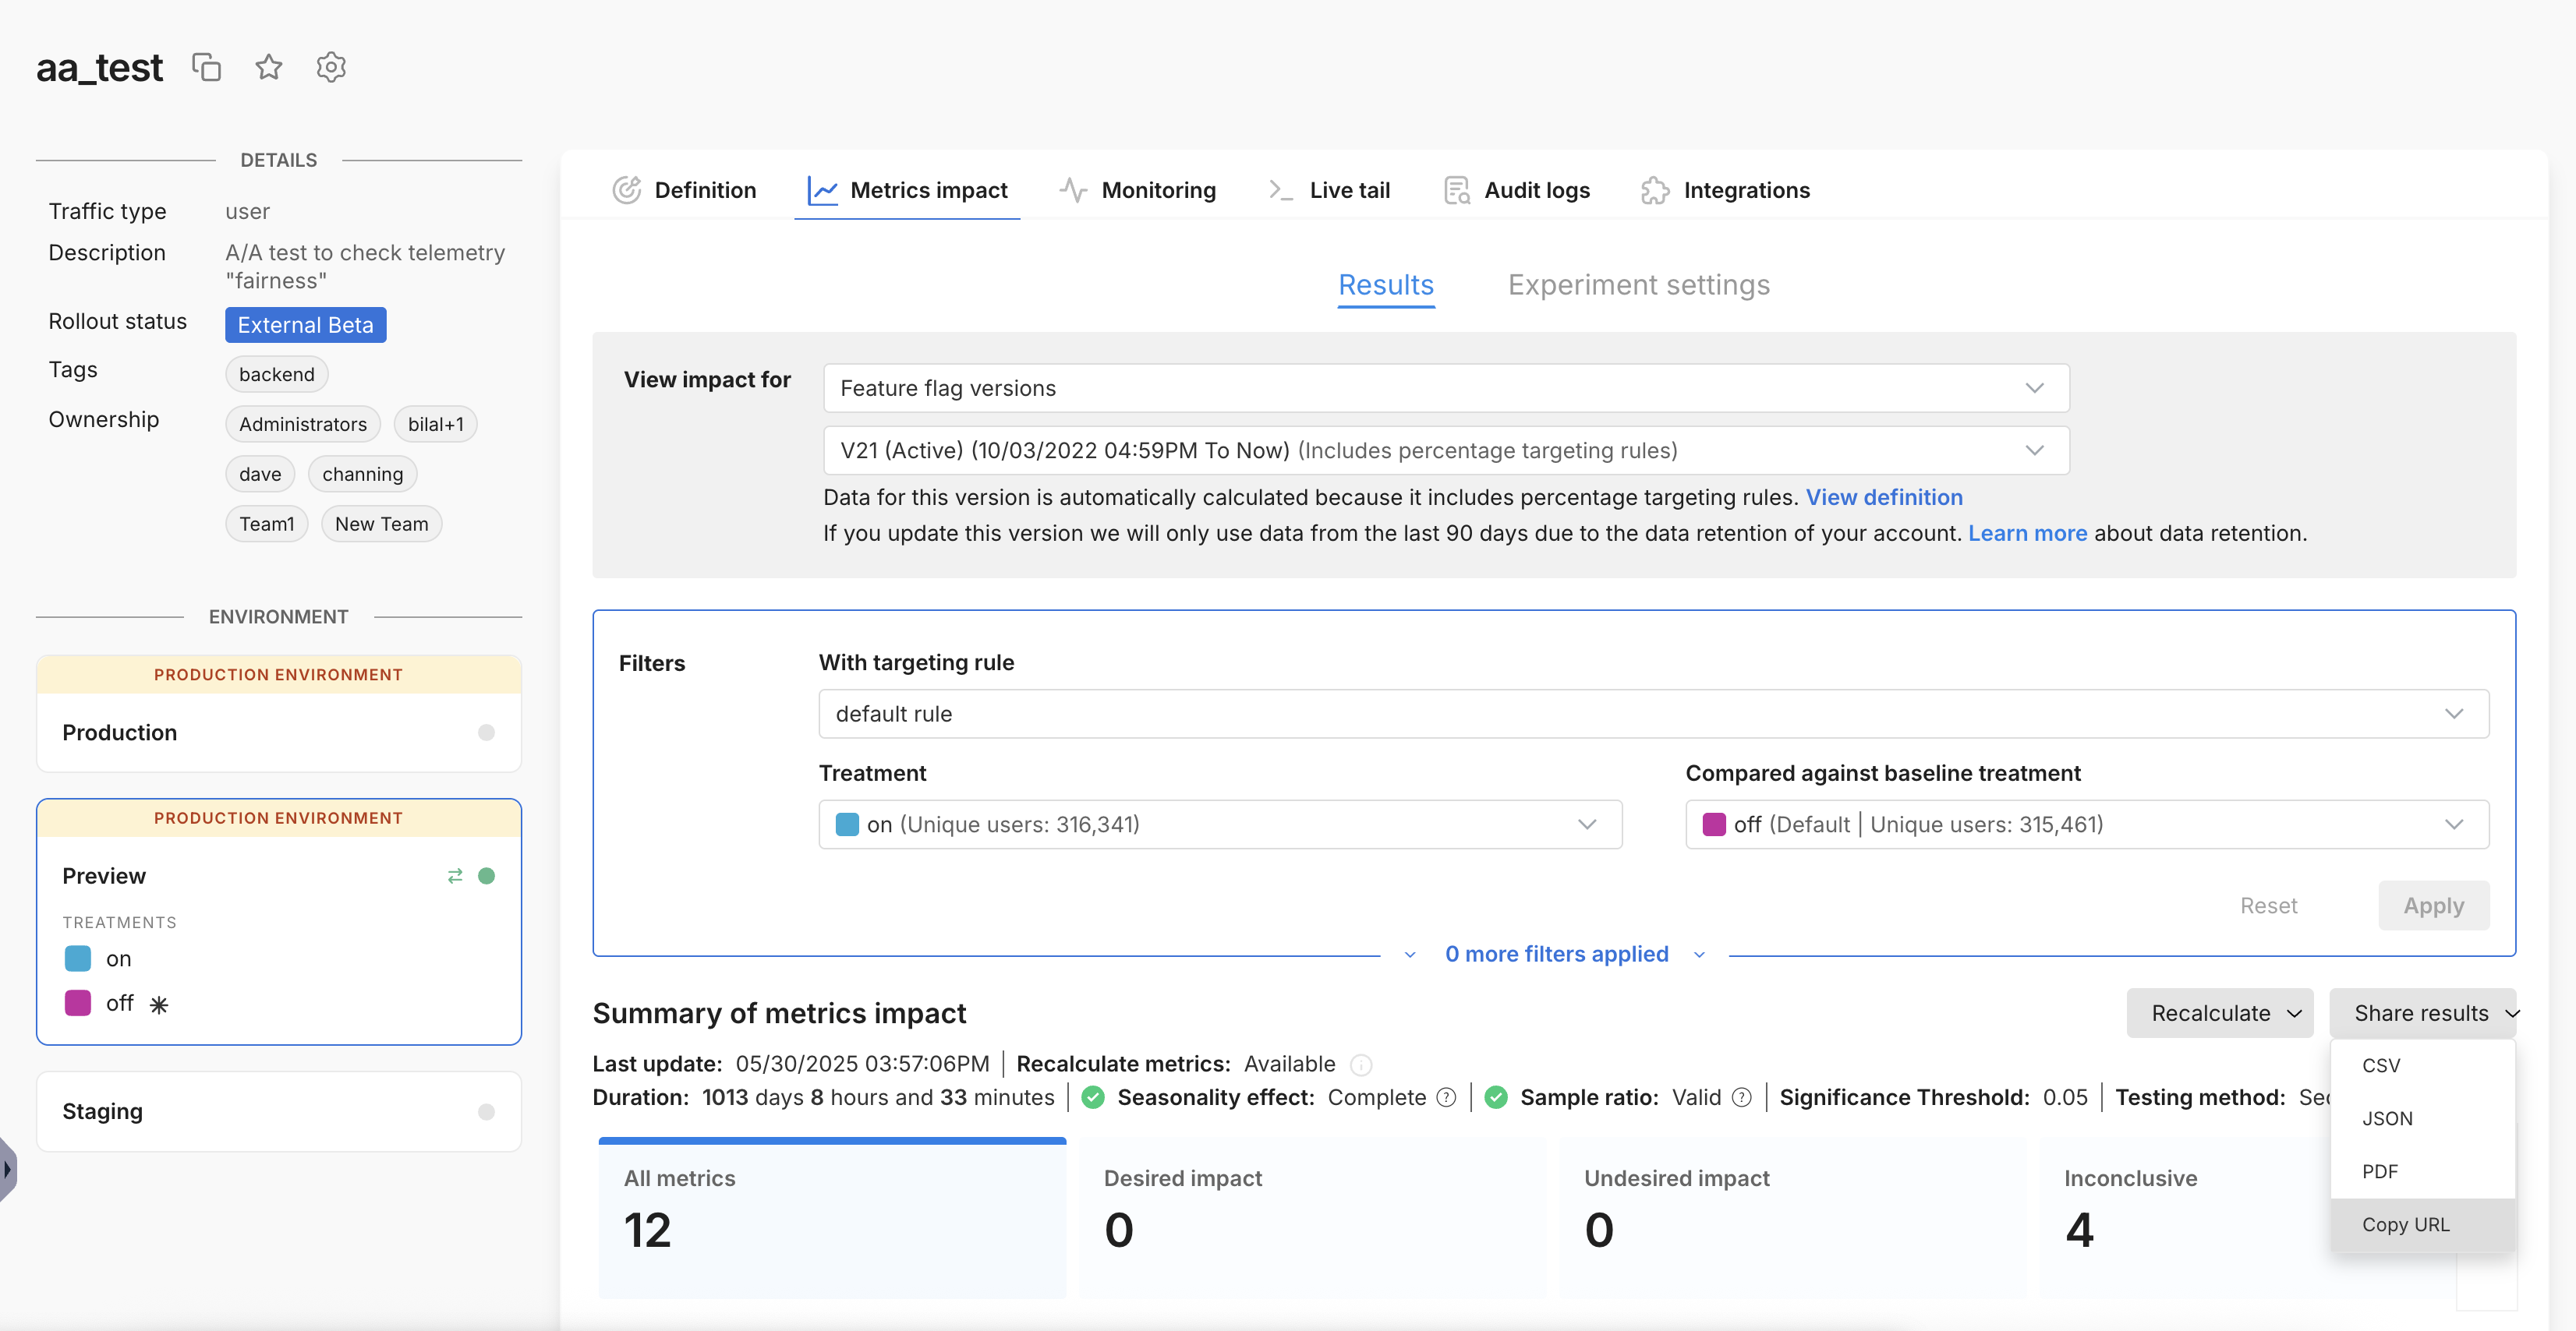Viewport: 2576px width, 1331px height.
Task: Click the View definition link
Action: 1883,496
